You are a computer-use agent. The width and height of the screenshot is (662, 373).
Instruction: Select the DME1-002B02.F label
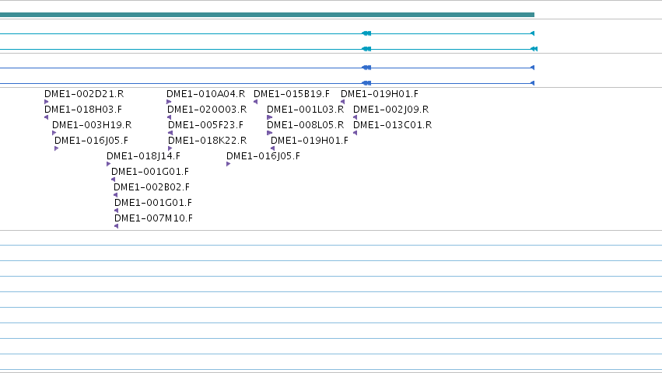[x=152, y=187]
